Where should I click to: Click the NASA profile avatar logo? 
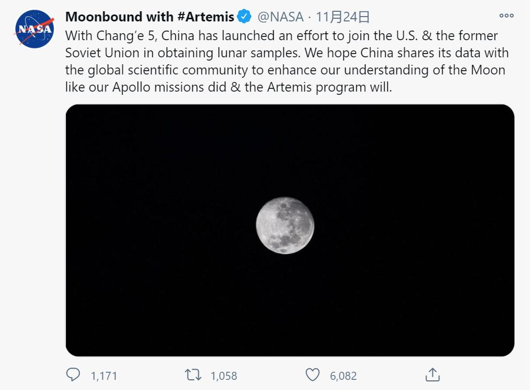pyautogui.click(x=35, y=29)
